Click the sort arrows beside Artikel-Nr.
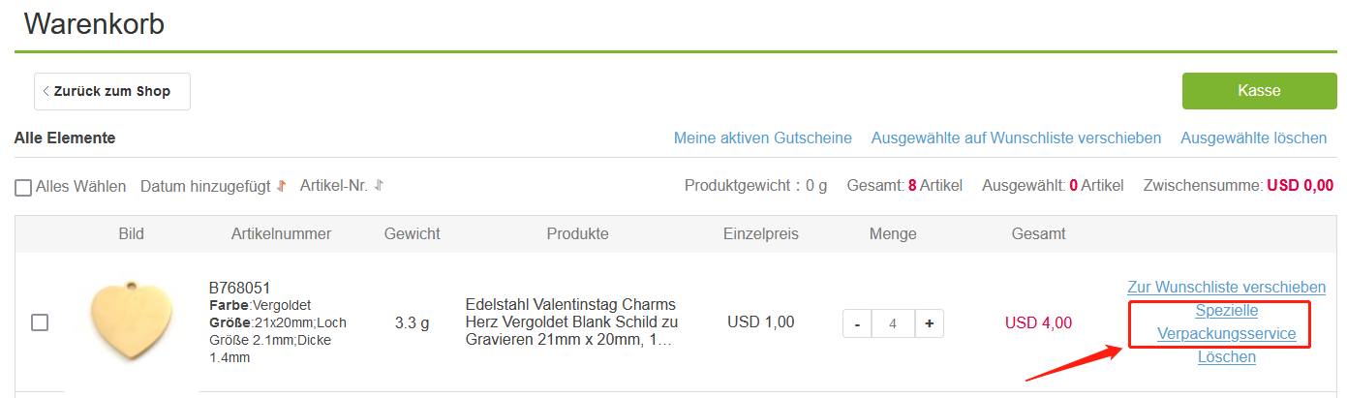Image resolution: width=1347 pixels, height=398 pixels. click(x=379, y=185)
